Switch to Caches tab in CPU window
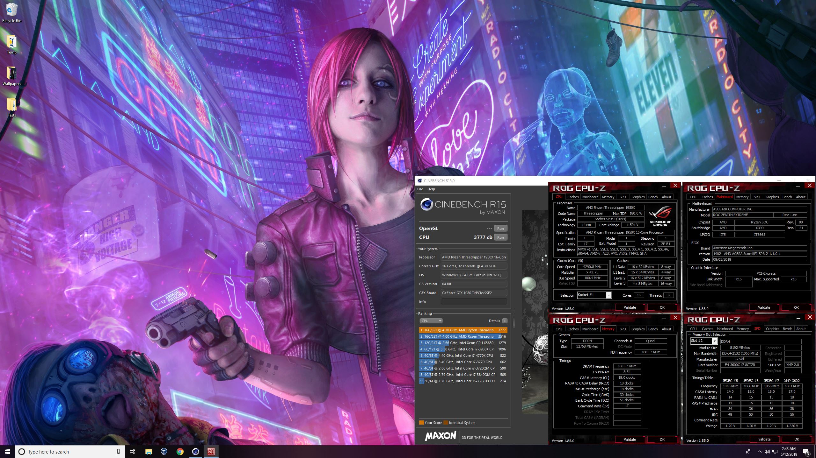 (x=573, y=197)
